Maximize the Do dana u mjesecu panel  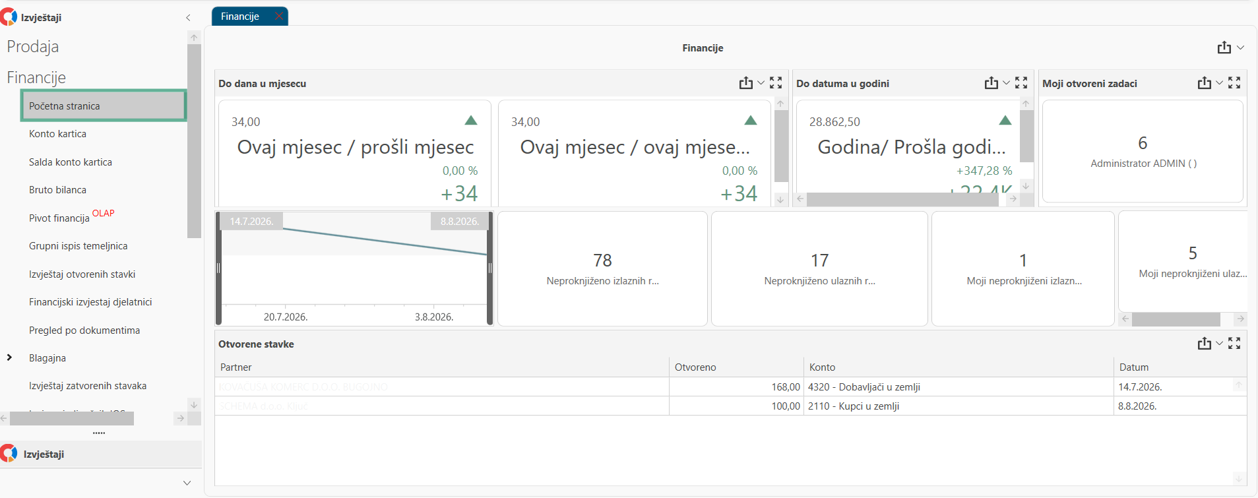(776, 83)
